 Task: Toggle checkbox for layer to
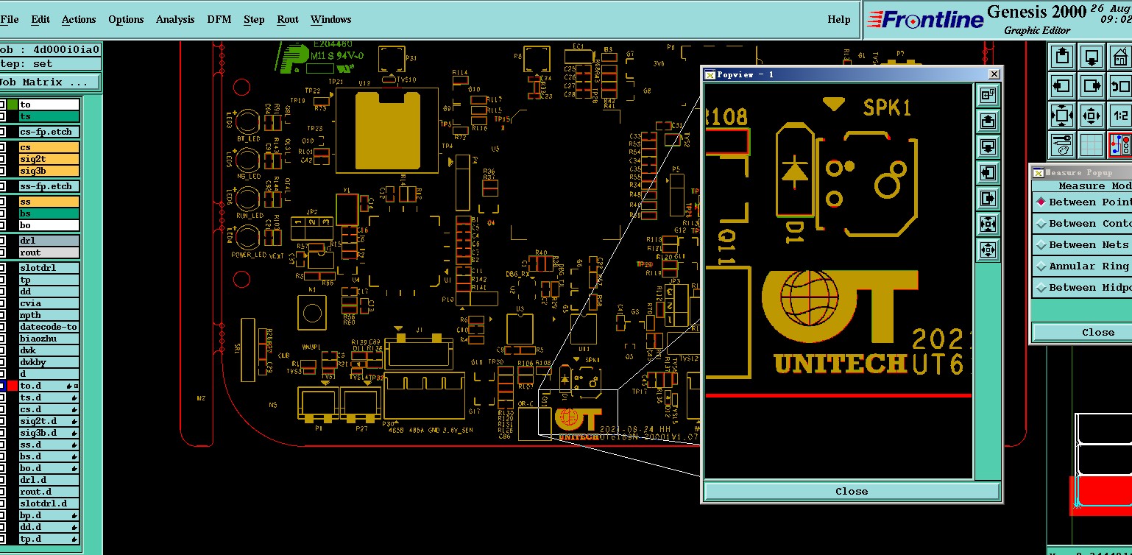[2, 105]
